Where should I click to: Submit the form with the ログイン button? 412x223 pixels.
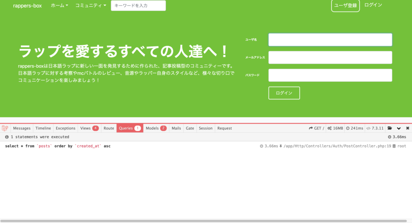(284, 93)
